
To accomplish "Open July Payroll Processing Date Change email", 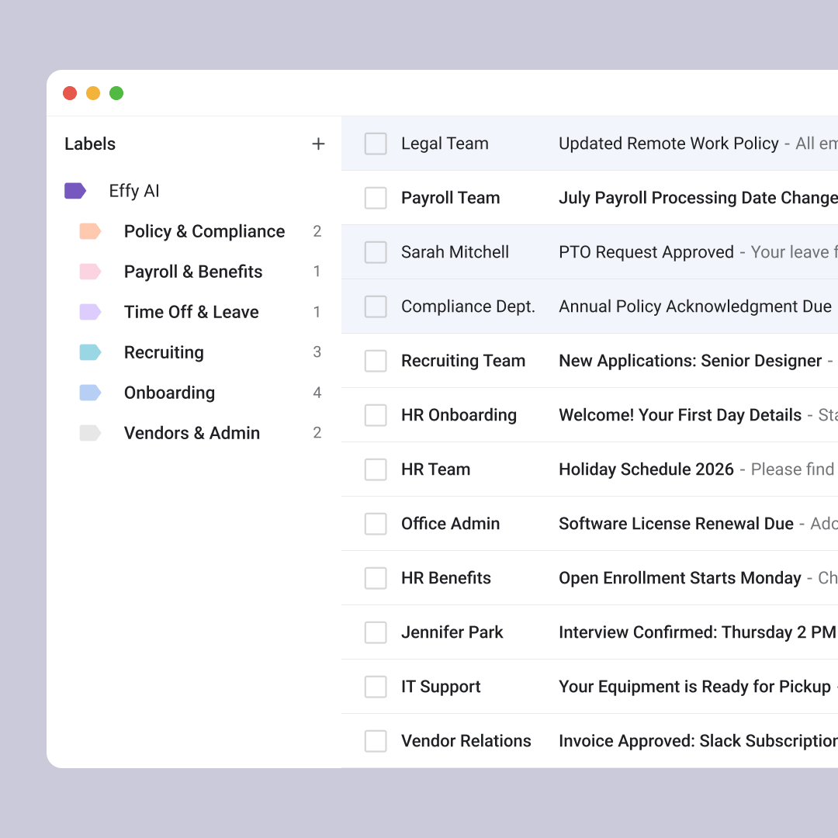I will 698,198.
